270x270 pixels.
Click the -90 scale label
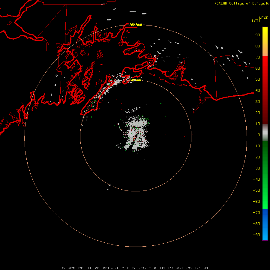[x=256, y=235]
